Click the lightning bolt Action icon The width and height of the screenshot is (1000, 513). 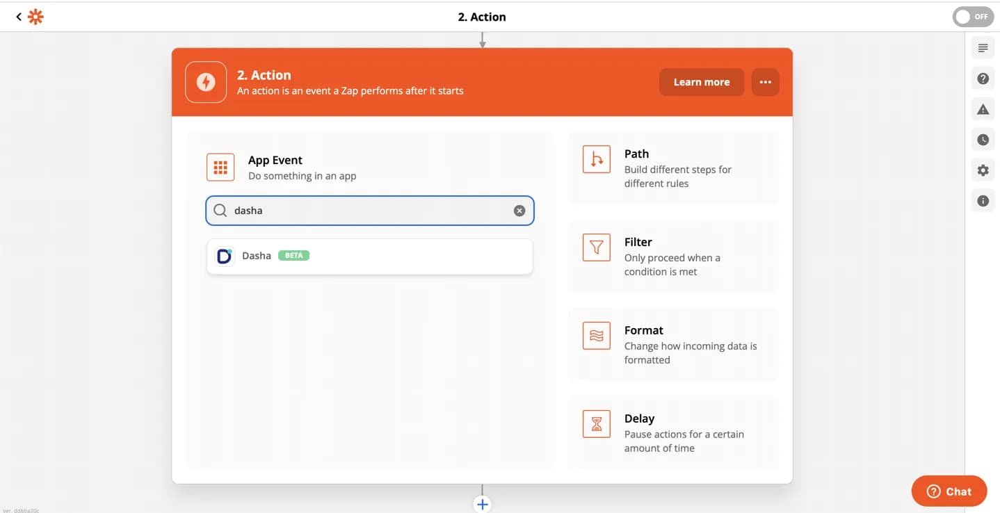point(206,82)
